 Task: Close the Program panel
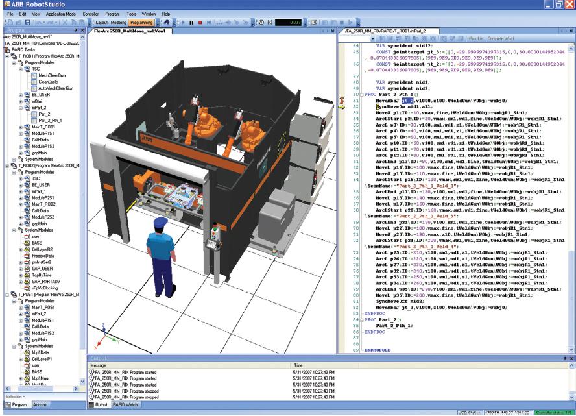click(82, 31)
